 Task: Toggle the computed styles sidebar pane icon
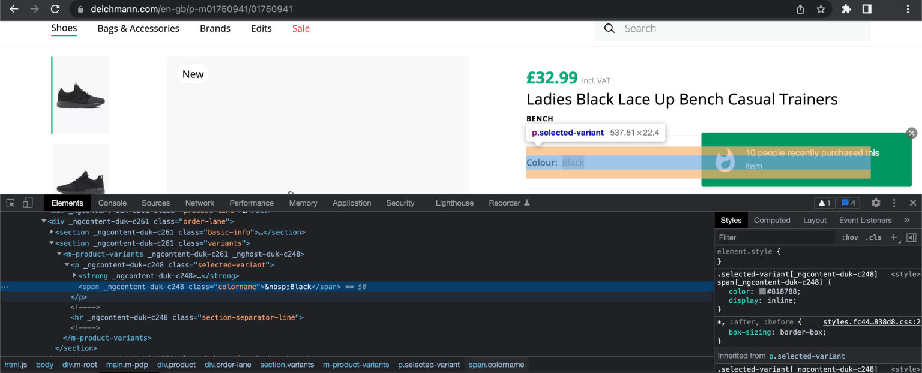911,237
